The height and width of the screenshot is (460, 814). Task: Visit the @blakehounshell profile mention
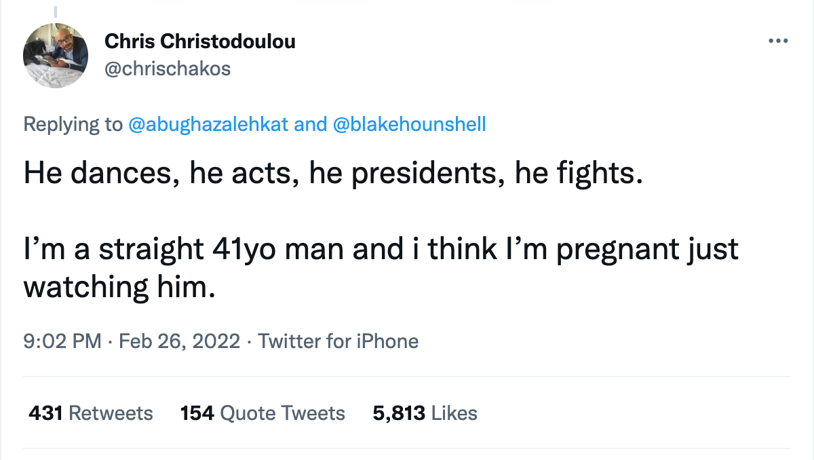pos(410,125)
